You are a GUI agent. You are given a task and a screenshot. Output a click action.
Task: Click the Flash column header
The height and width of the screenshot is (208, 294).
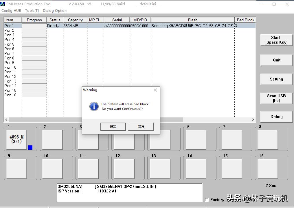(x=192, y=20)
